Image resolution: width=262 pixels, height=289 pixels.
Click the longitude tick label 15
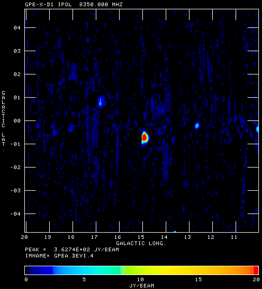click(x=141, y=237)
